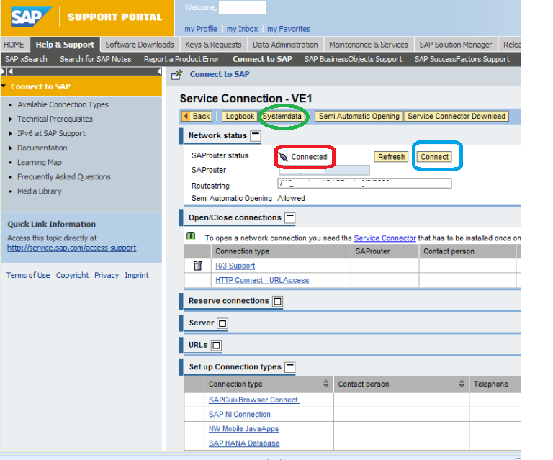Screen dimensions: 553x460
Task: Open Available Connection Types item
Action: 63,104
